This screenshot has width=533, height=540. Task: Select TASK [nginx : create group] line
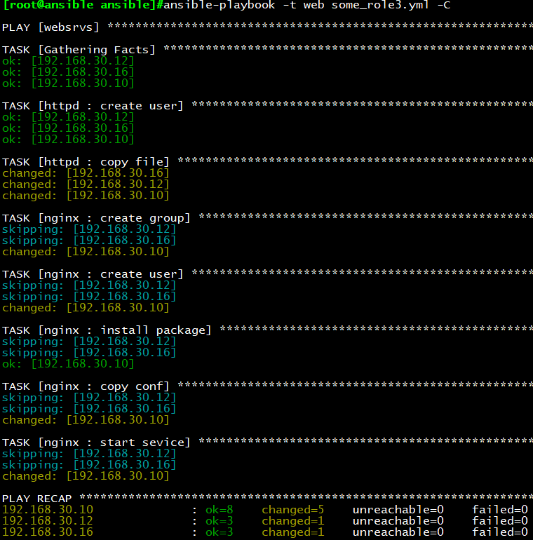(x=267, y=218)
